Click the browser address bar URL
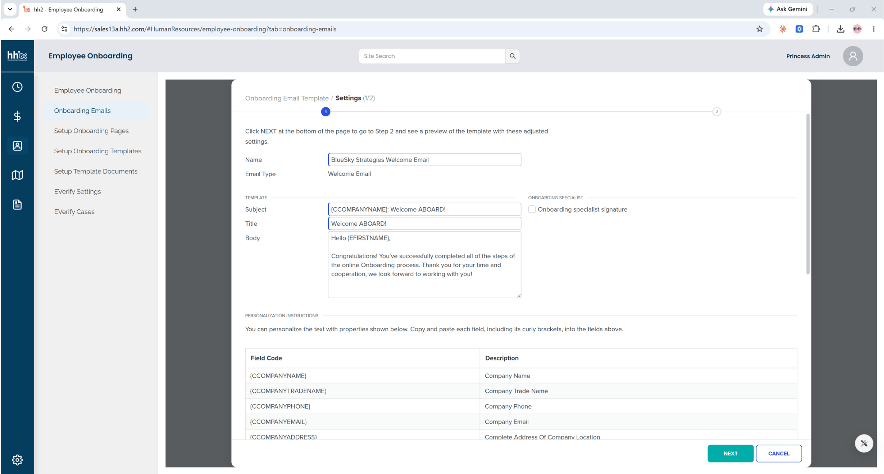This screenshot has width=884, height=474. (x=205, y=29)
